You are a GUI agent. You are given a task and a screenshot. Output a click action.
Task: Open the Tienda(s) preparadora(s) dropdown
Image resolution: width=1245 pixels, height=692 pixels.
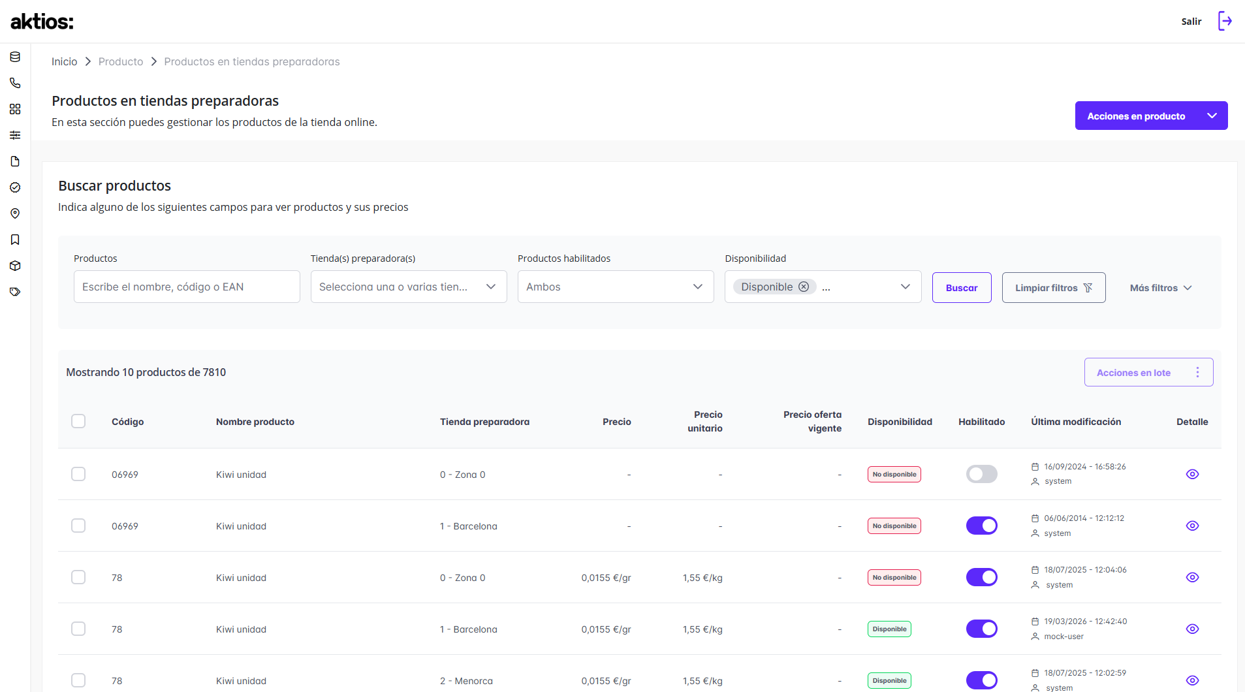409,287
